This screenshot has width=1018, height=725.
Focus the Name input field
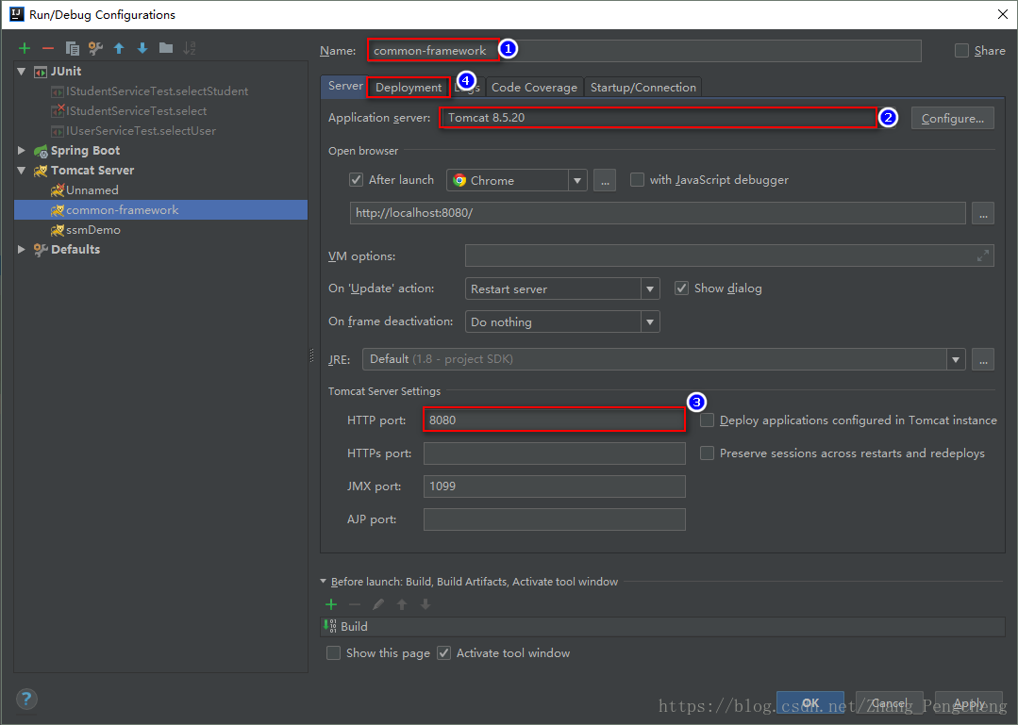click(644, 51)
